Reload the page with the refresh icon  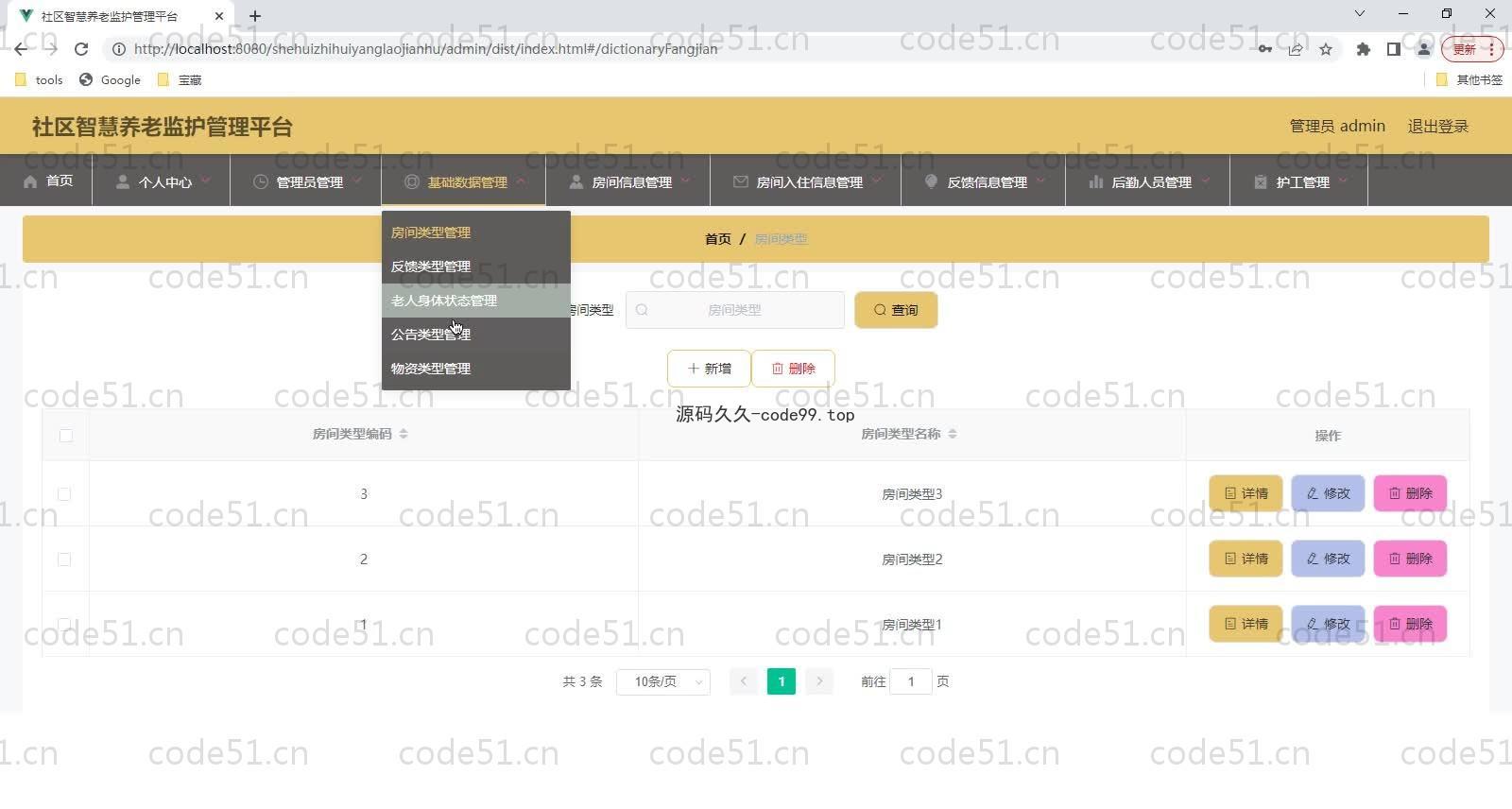(81, 49)
